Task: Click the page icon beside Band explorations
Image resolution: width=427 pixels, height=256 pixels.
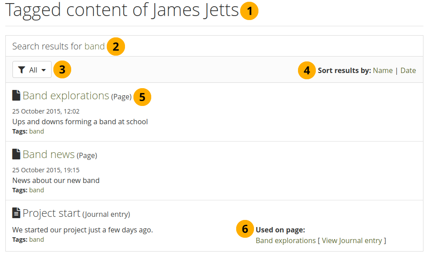Action: 16,95
